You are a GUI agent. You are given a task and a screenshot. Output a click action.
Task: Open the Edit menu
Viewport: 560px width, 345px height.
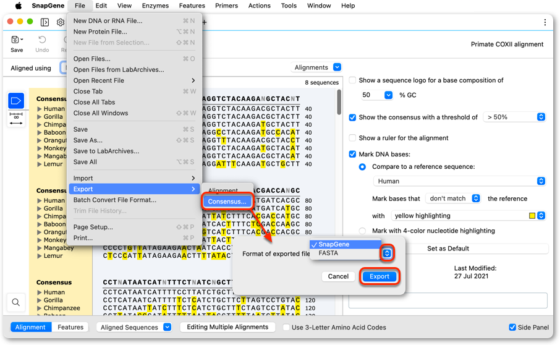(101, 6)
